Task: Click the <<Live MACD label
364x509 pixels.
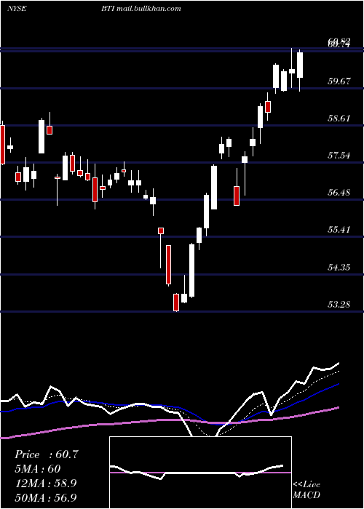Action: coord(306,489)
